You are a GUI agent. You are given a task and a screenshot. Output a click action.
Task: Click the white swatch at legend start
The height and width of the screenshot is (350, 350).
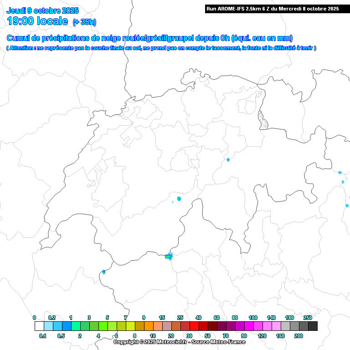click(x=39, y=326)
